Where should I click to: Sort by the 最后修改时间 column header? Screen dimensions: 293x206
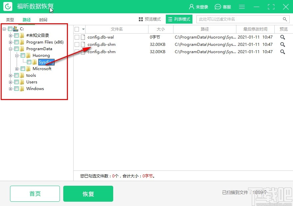[255, 29]
